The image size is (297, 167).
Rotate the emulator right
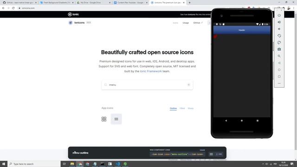coord(279,43)
